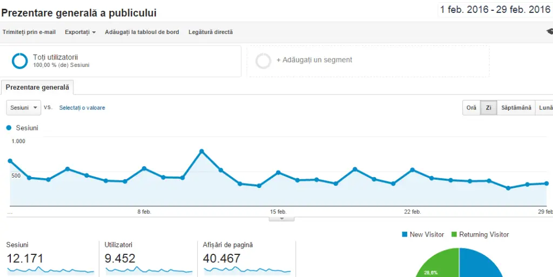Image resolution: width=553 pixels, height=277 pixels.
Task: Click the 'Sesiuni' label above 12.171
Action: point(17,245)
